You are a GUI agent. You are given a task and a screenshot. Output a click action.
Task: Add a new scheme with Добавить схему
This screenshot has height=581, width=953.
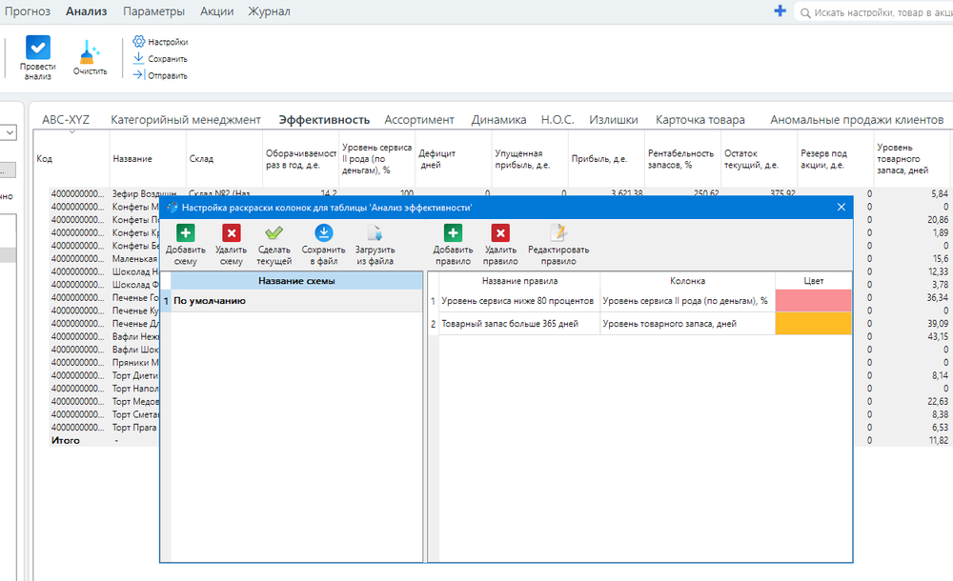pyautogui.click(x=185, y=234)
